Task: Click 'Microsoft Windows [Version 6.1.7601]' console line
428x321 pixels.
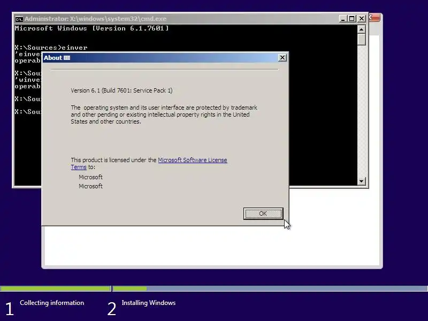Action: (x=91, y=28)
